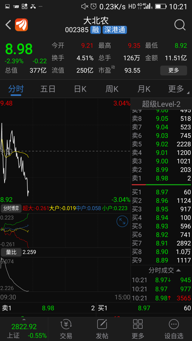
Task: Toggle the 量比 indicator label
Action: pyautogui.click(x=11, y=252)
